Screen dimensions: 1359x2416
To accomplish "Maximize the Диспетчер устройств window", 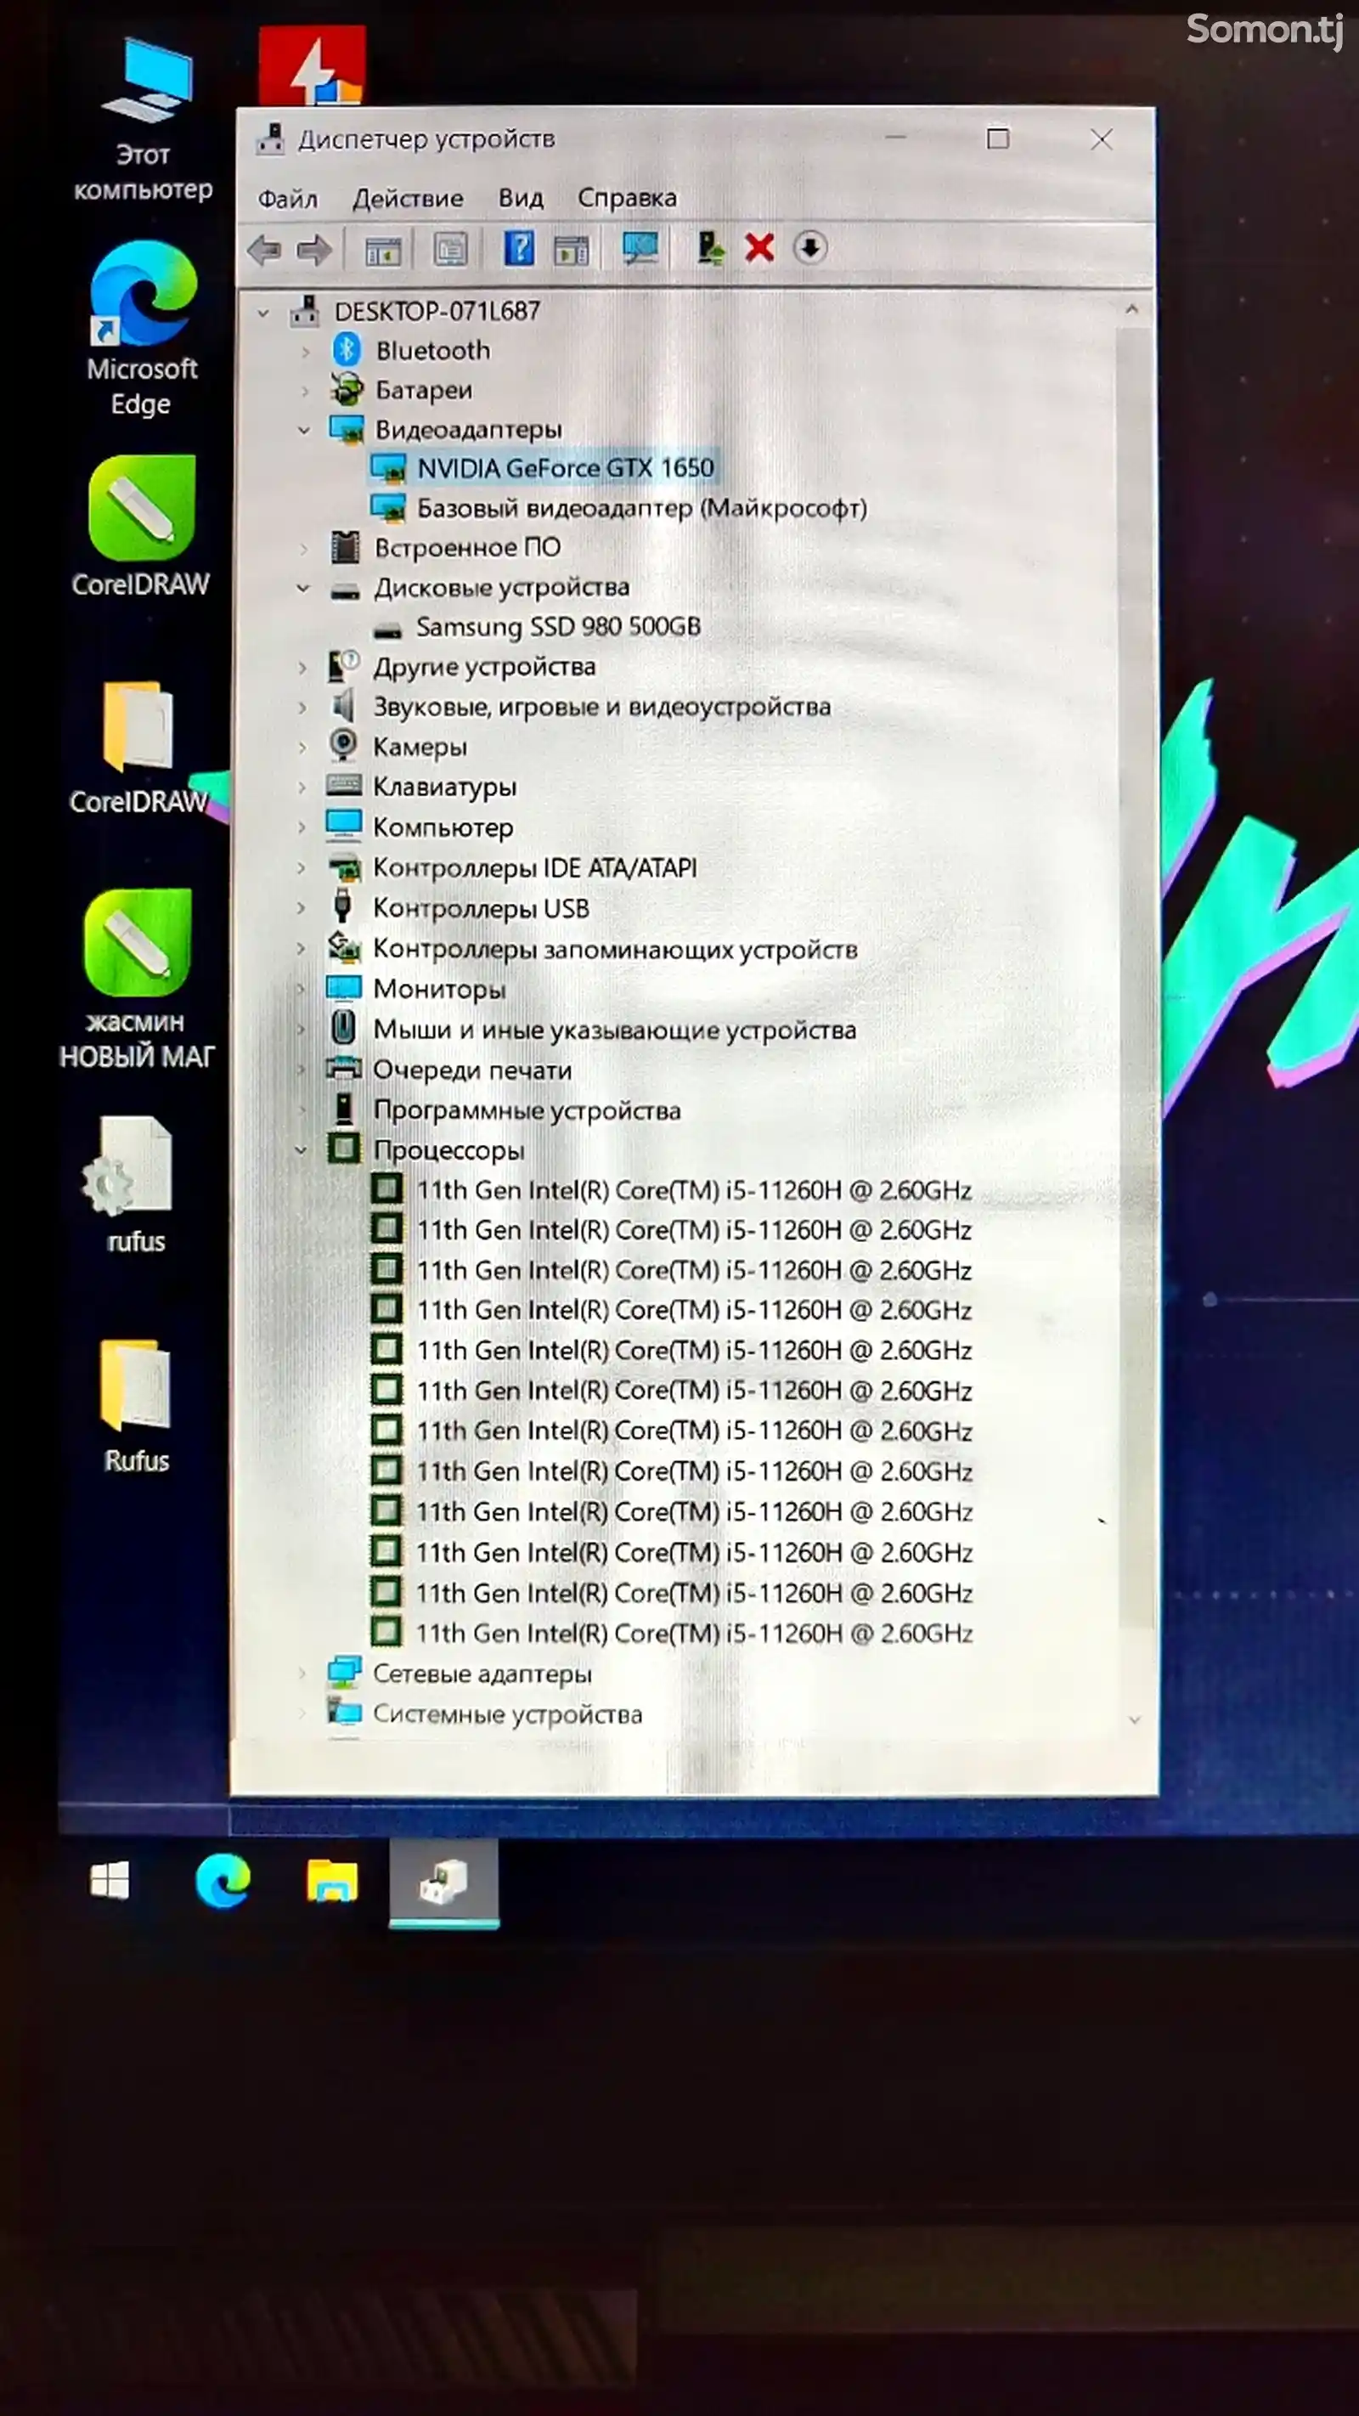I will pos(998,138).
